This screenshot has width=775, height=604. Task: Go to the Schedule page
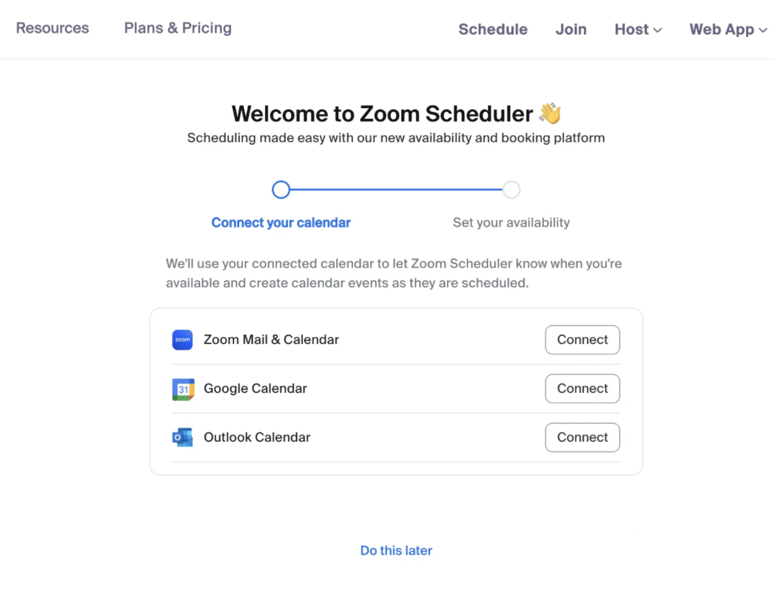tap(493, 29)
